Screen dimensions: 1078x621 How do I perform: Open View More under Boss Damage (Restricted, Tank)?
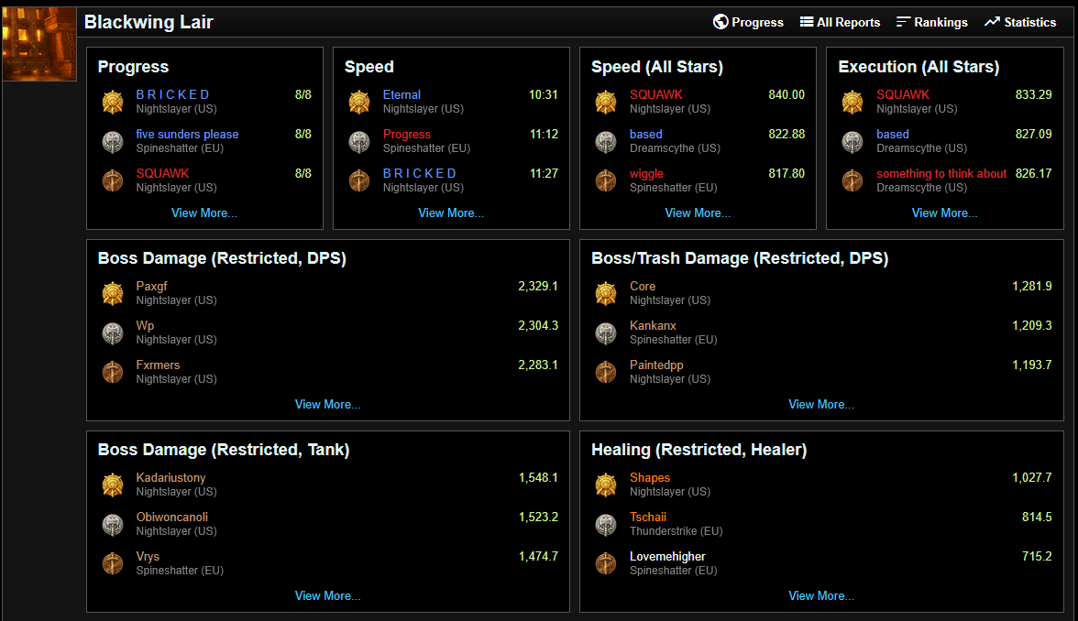[x=328, y=596]
